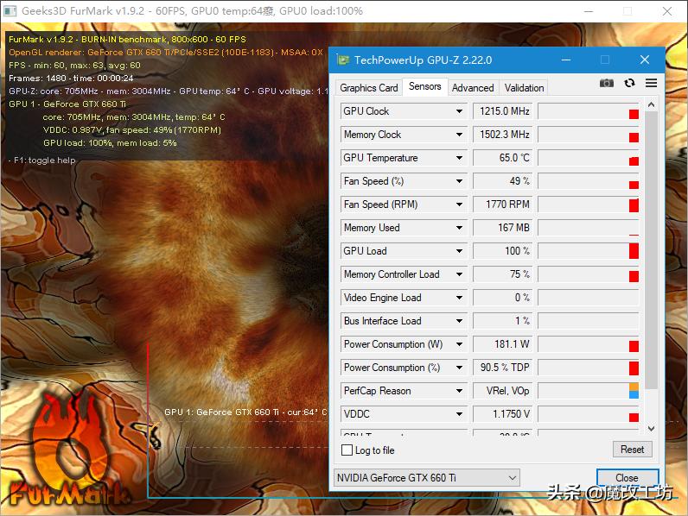Open the VDDC sensor dropdown
Screen dimensions: 688x516
(x=459, y=414)
